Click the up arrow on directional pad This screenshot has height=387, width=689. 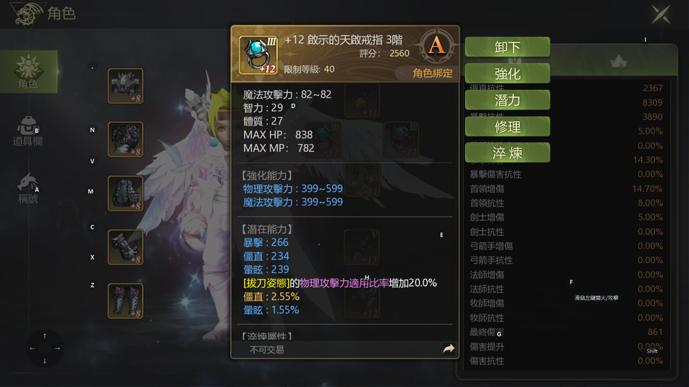pyautogui.click(x=44, y=335)
